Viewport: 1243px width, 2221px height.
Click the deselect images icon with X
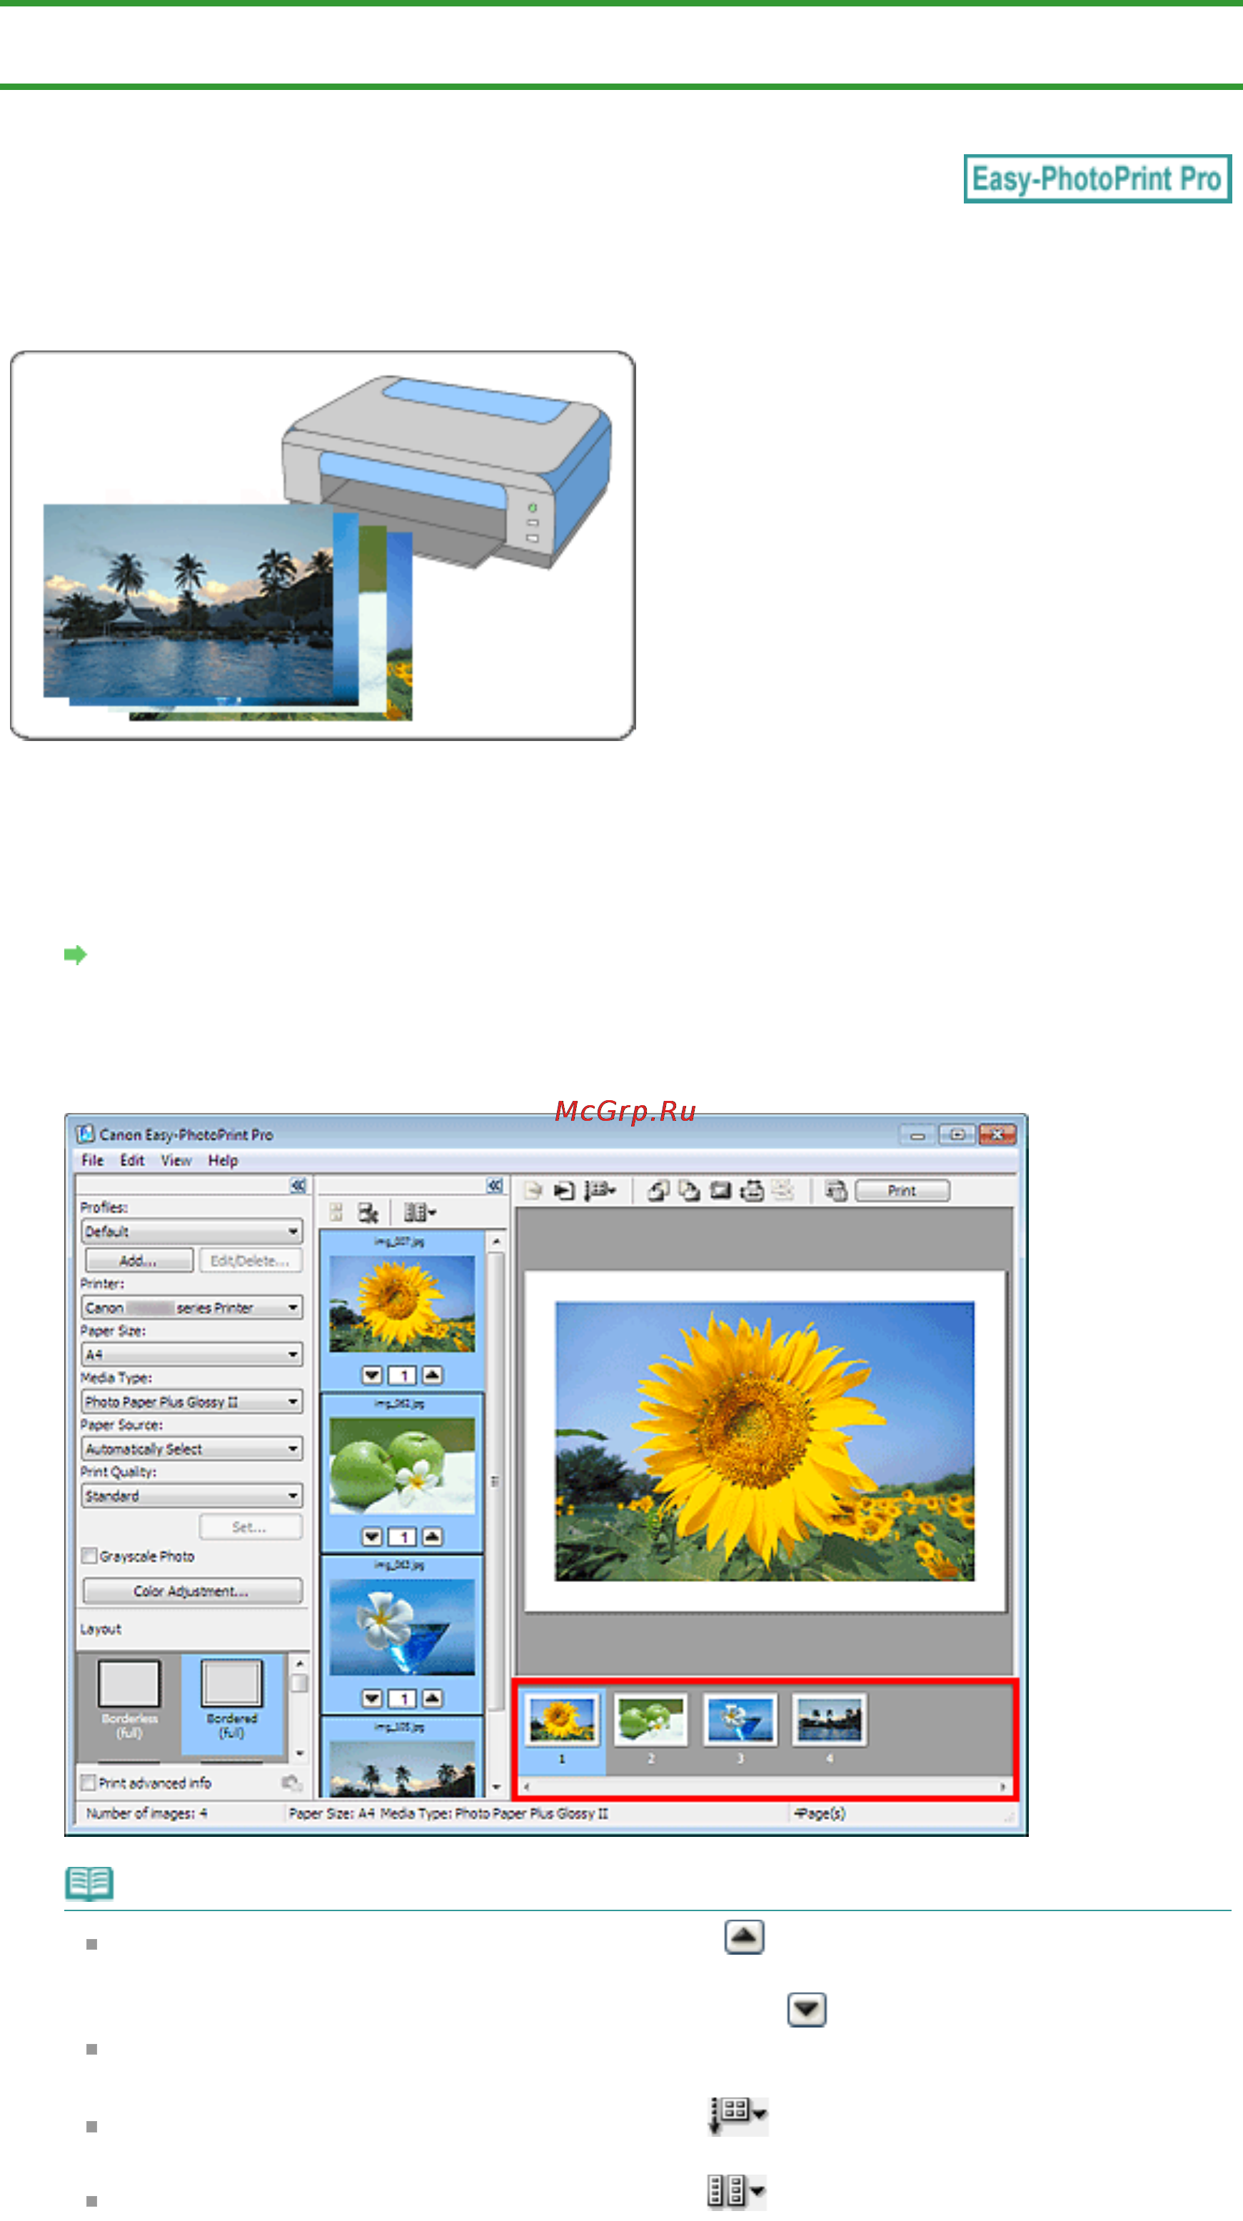point(368,1213)
